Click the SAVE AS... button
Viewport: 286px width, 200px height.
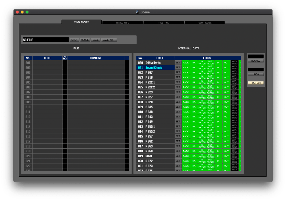109,40
